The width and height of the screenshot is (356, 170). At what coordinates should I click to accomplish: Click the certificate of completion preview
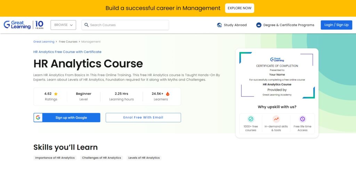pyautogui.click(x=277, y=75)
